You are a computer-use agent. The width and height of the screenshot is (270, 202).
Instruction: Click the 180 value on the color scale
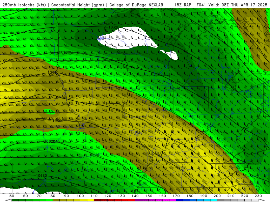point(190,196)
